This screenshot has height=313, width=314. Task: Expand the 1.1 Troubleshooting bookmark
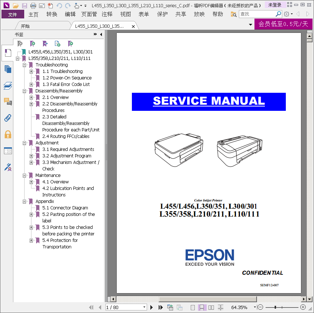point(31,71)
